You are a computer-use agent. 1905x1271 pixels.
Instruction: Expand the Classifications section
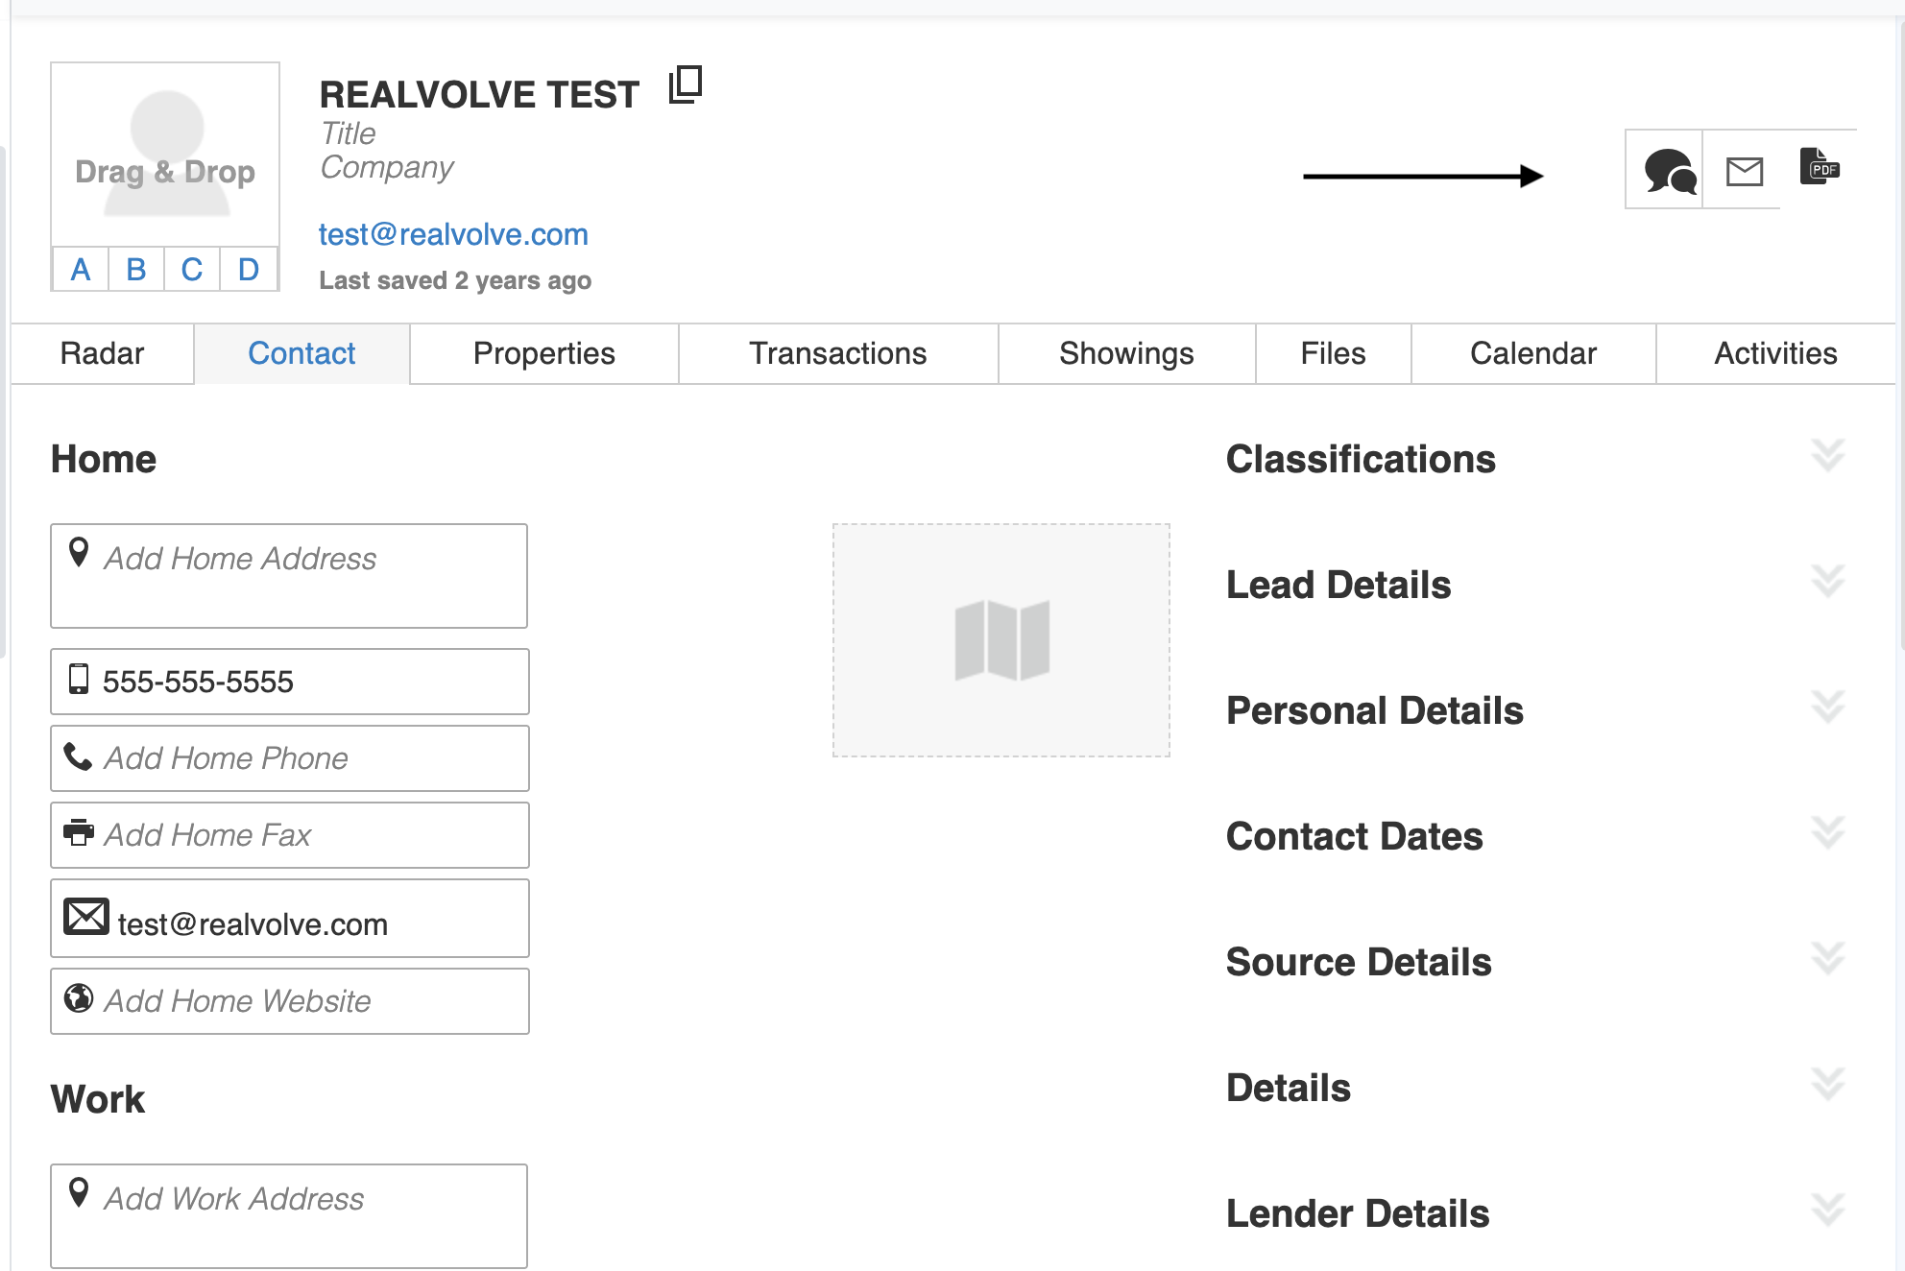1827,456
